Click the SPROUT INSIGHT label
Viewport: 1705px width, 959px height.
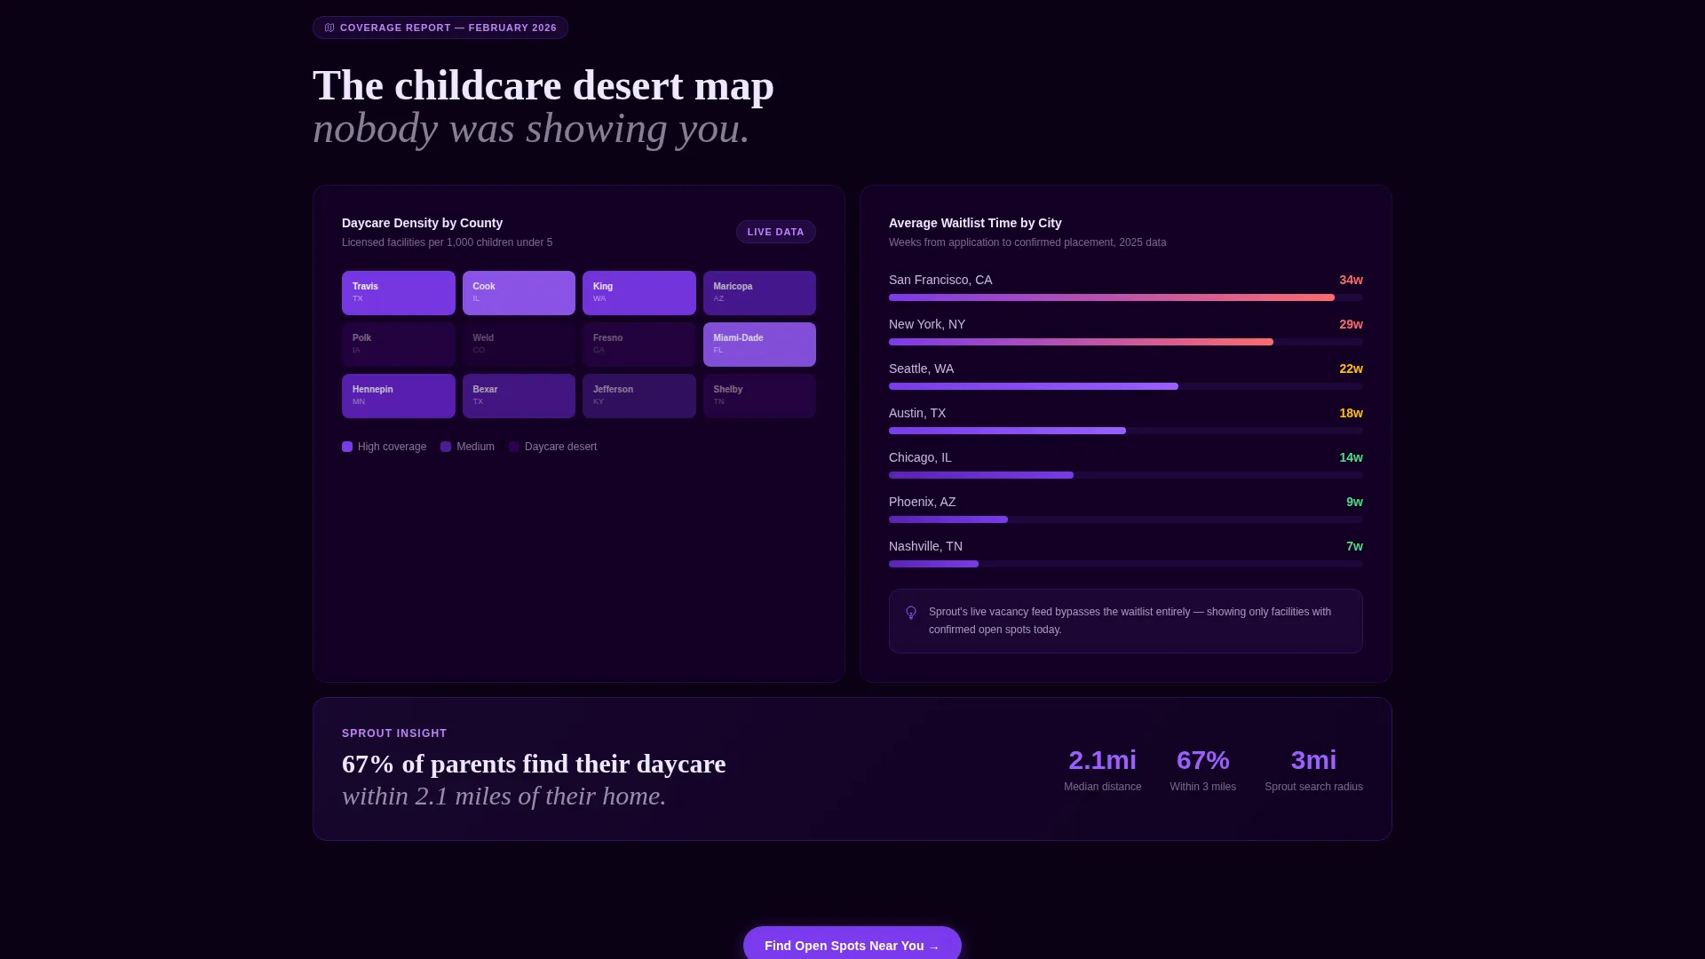point(394,733)
